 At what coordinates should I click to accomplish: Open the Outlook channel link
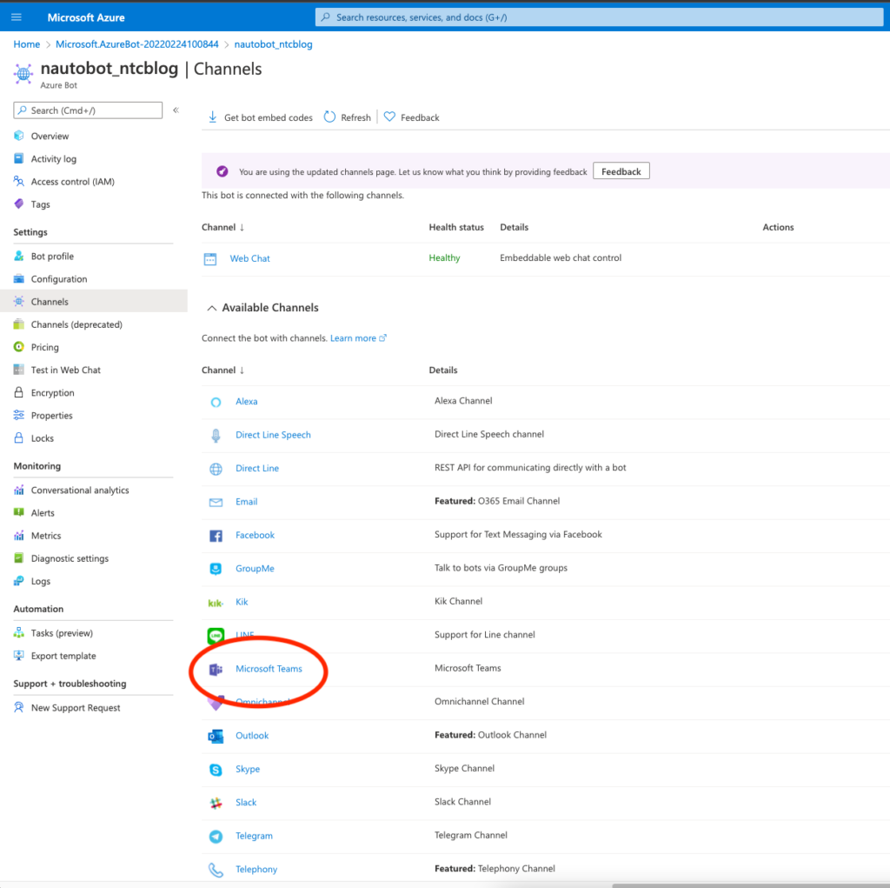click(x=252, y=736)
